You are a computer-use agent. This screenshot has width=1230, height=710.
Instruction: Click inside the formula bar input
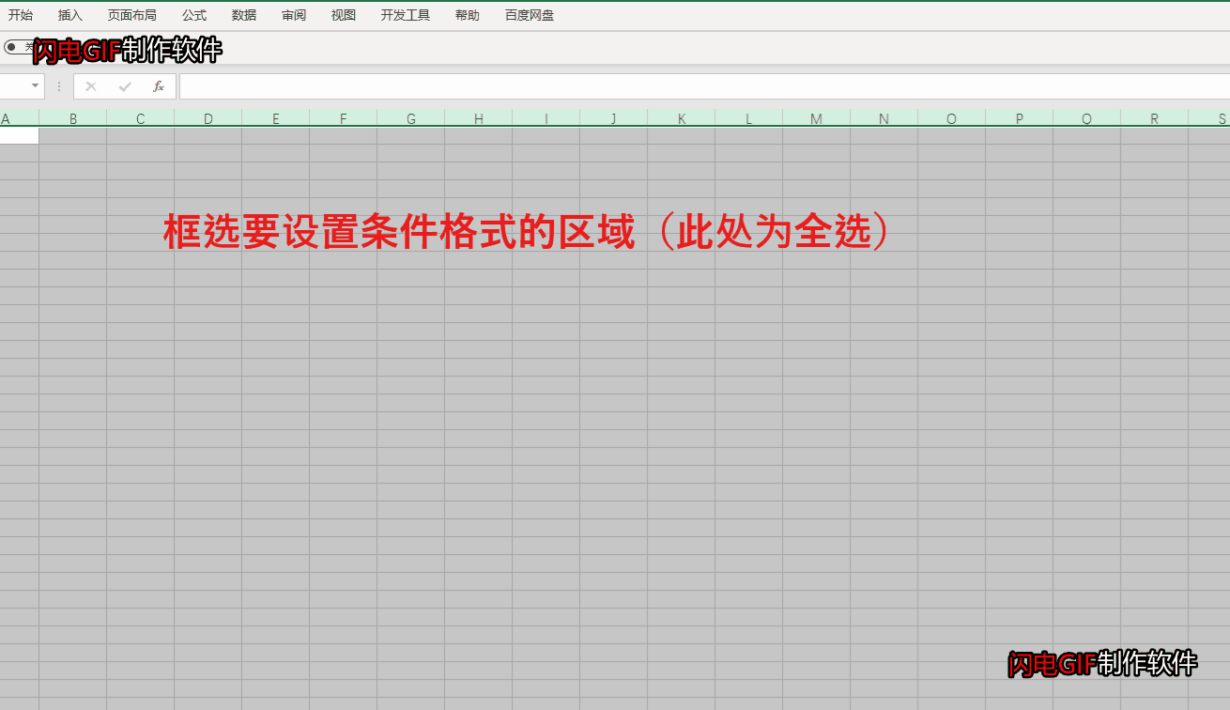(x=704, y=86)
